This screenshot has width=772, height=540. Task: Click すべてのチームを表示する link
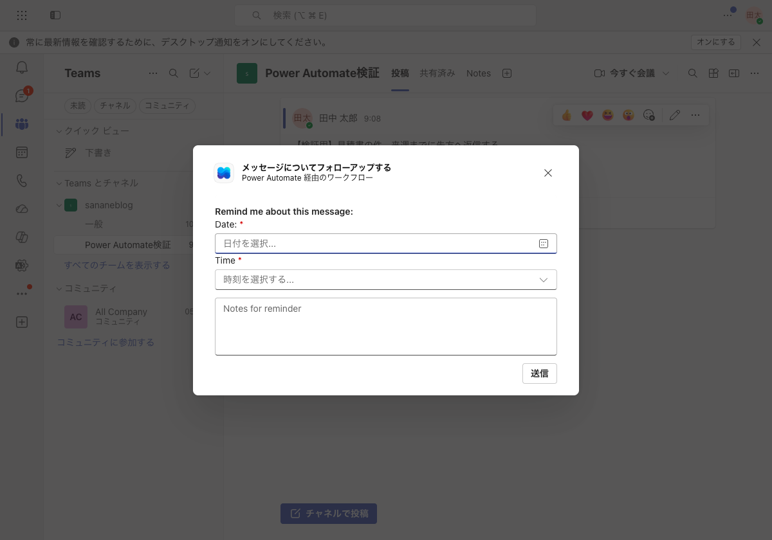(x=117, y=265)
